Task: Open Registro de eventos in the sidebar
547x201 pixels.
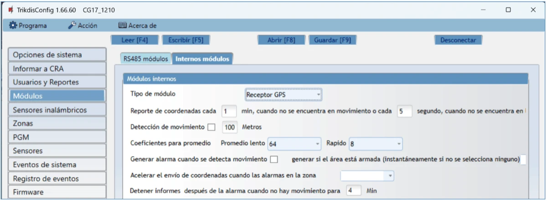Action: [57, 178]
